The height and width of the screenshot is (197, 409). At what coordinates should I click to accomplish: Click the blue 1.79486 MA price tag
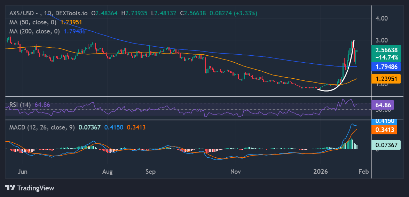pos(385,66)
